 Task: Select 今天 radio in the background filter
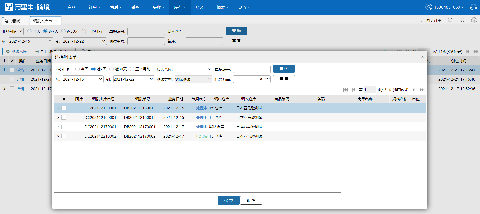pos(29,31)
